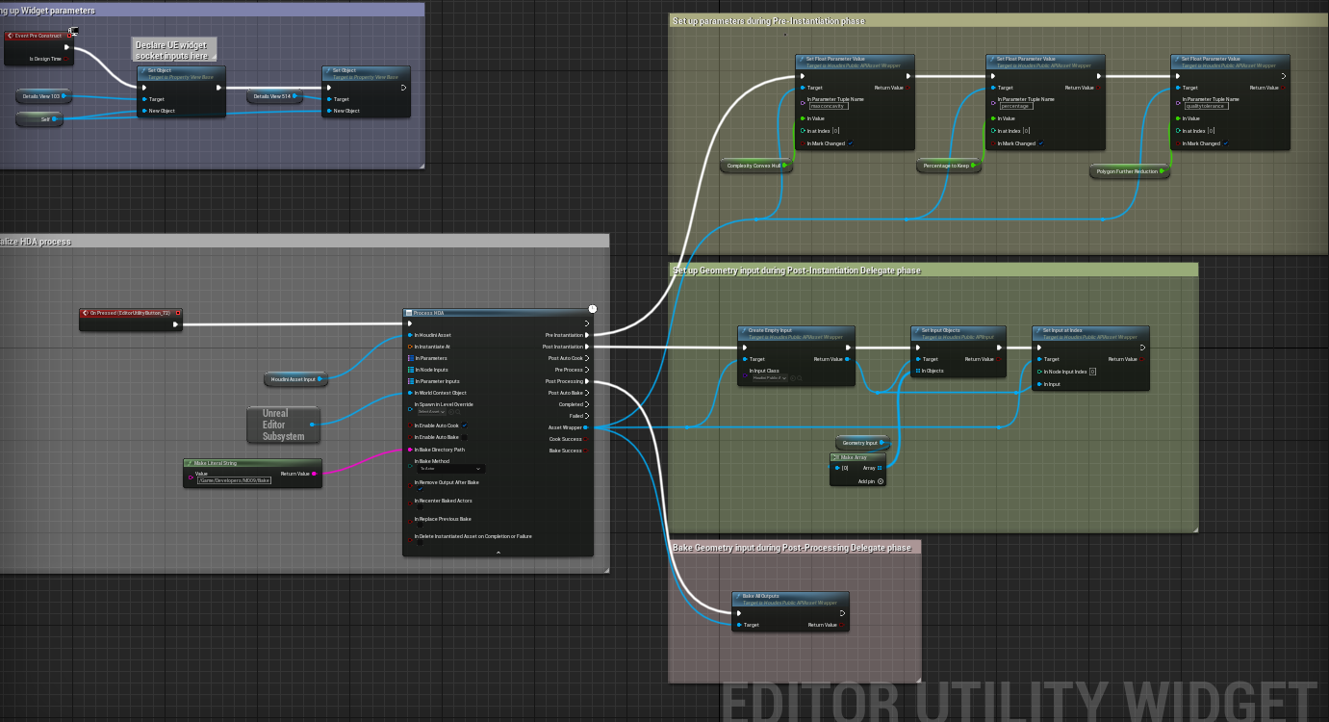The height and width of the screenshot is (722, 1329).
Task: Click In Instantiate At orange pin
Action: tap(410, 347)
